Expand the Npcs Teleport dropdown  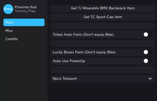tap(103, 79)
